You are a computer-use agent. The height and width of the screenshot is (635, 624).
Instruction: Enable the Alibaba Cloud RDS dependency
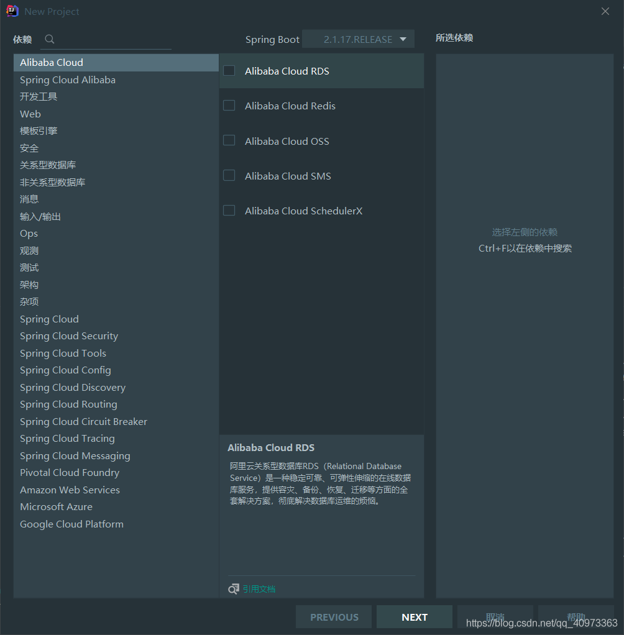click(x=229, y=70)
